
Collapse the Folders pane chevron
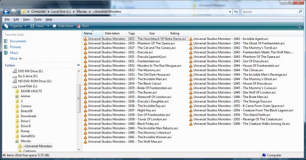point(78,65)
